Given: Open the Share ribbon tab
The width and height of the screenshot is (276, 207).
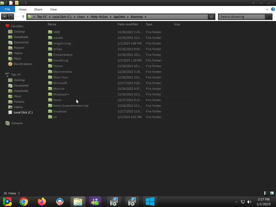Looking at the screenshot, I should pyautogui.click(x=38, y=9).
